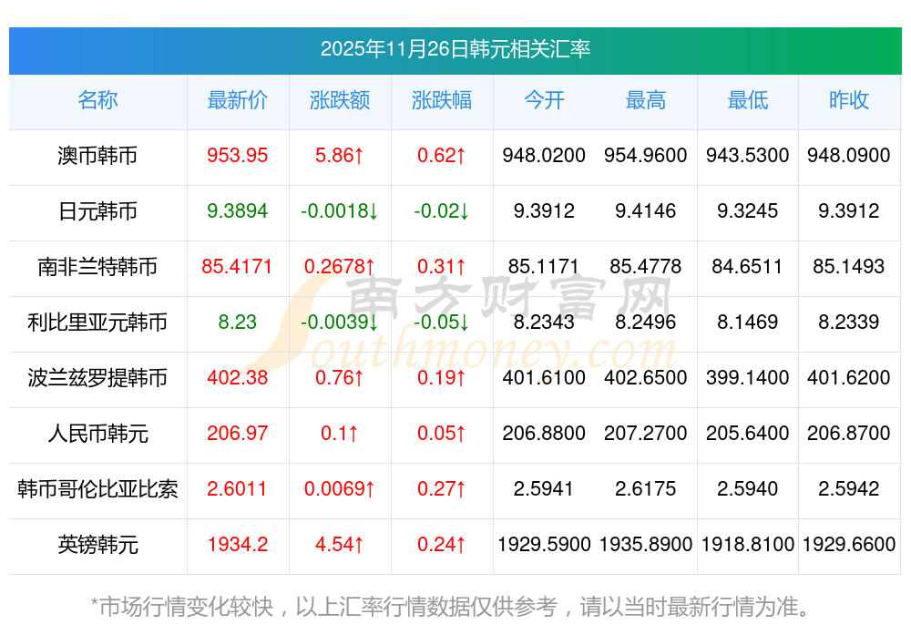Screen dimensions: 911x635
Task: Select the 最低 column header
Action: click(748, 101)
